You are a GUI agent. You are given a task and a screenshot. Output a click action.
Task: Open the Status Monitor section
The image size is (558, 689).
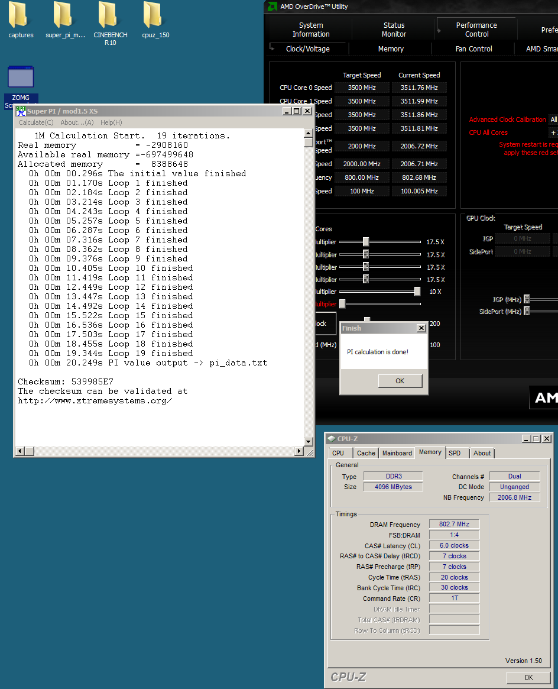click(394, 30)
